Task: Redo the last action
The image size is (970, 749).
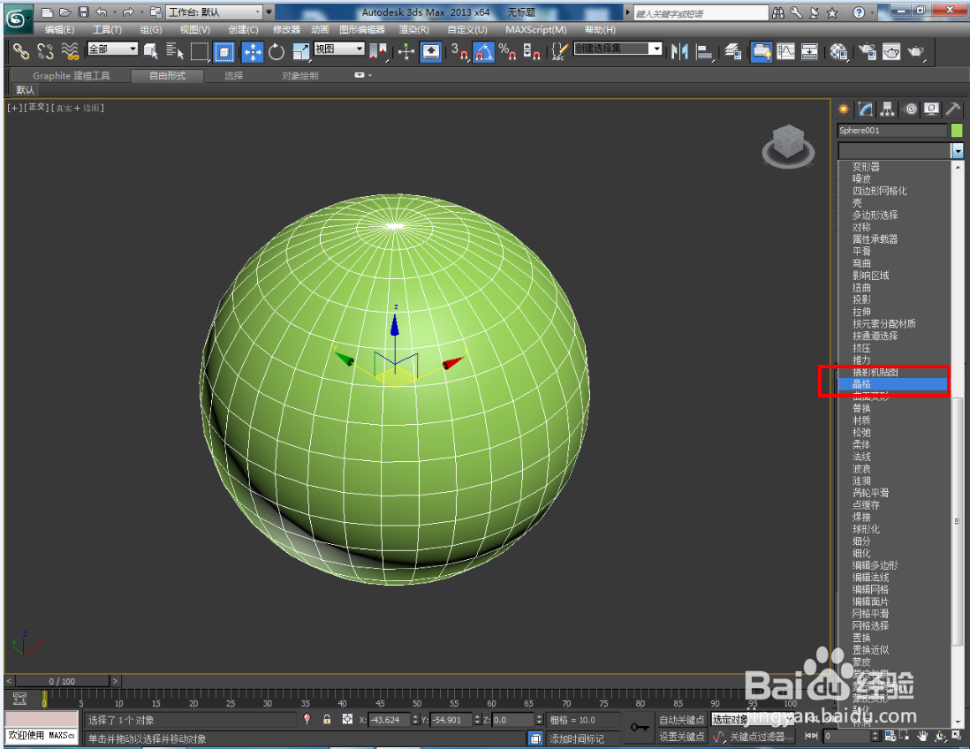Action: (x=127, y=11)
